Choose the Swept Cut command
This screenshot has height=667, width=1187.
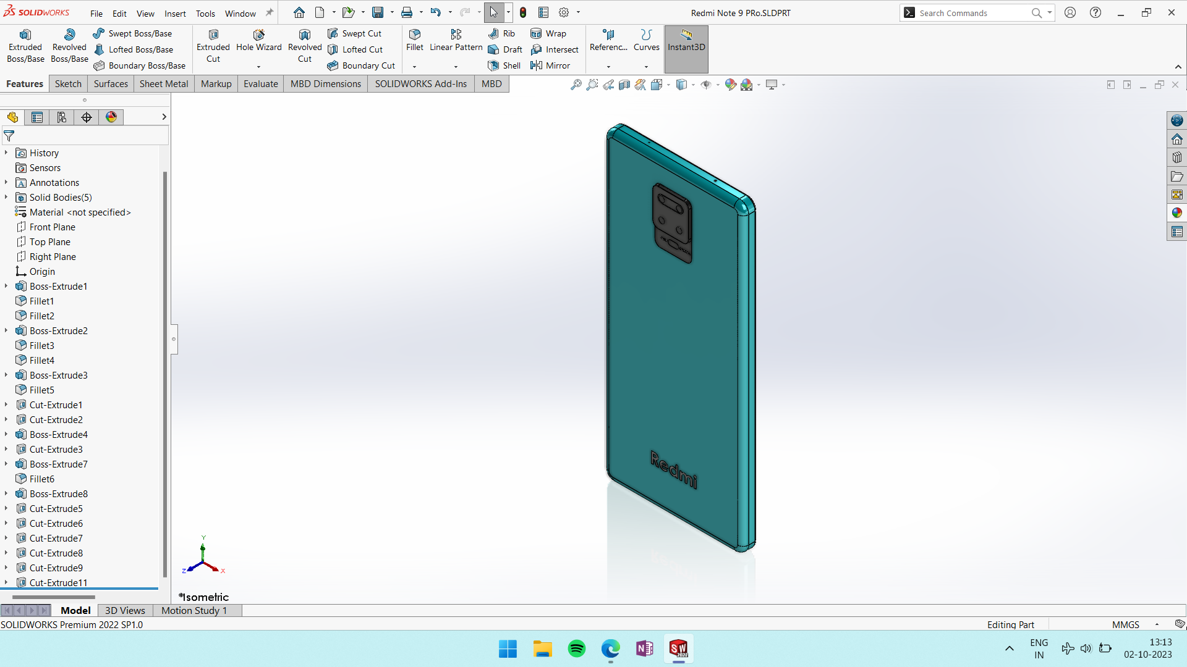coord(354,33)
